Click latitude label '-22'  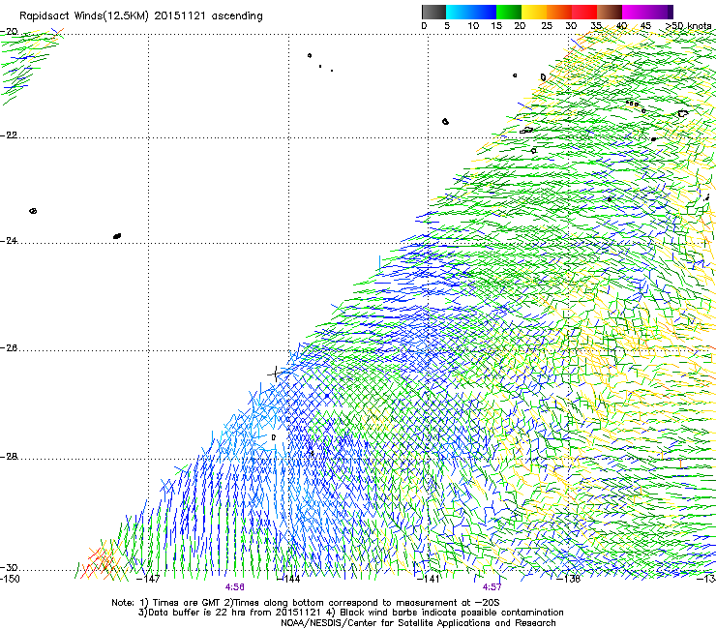[9, 135]
